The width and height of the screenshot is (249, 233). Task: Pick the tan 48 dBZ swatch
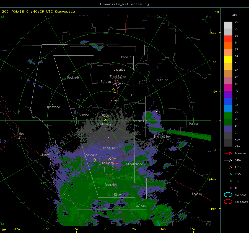tap(228, 73)
